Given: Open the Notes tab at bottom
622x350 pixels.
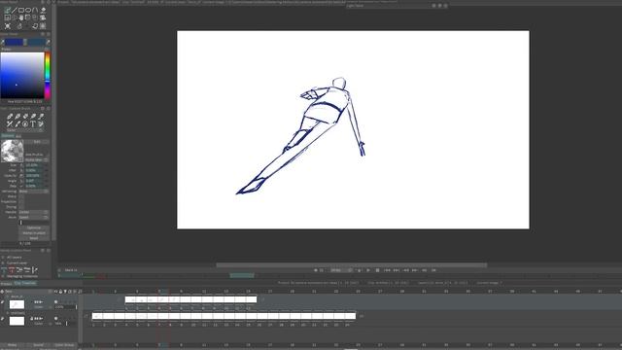Looking at the screenshot, I should click(12, 345).
